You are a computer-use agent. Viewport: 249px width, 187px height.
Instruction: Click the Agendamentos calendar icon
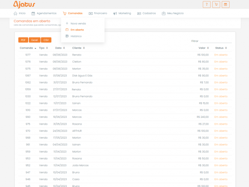tap(33, 13)
